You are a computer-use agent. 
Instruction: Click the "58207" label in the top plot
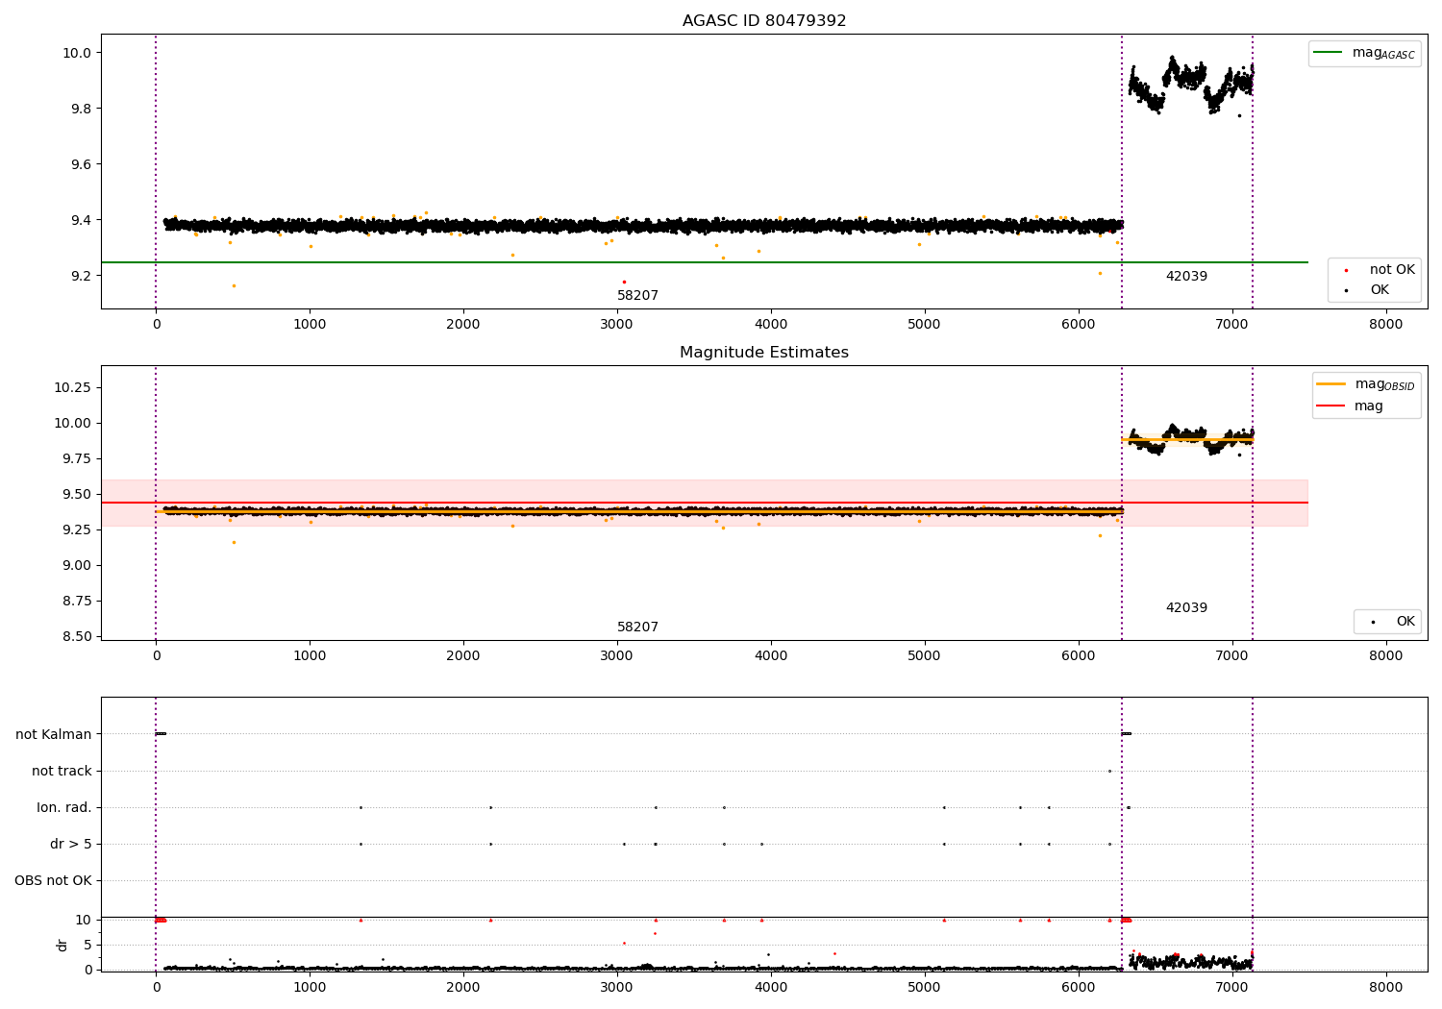pos(637,296)
